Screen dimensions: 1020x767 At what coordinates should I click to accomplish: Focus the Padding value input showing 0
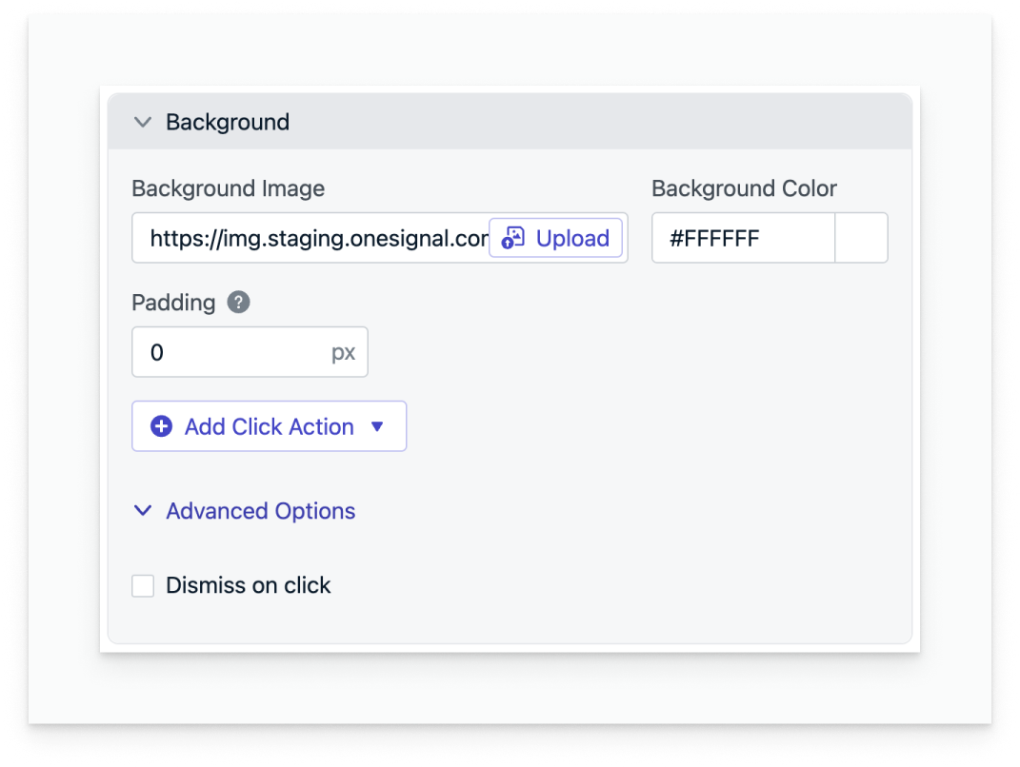(250, 352)
